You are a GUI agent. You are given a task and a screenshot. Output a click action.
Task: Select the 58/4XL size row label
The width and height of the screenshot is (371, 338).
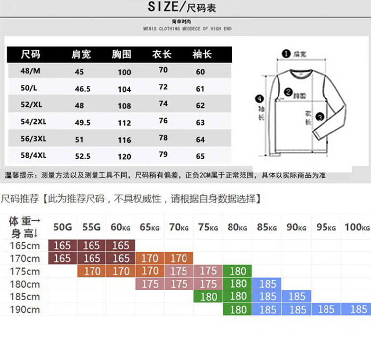(33, 155)
